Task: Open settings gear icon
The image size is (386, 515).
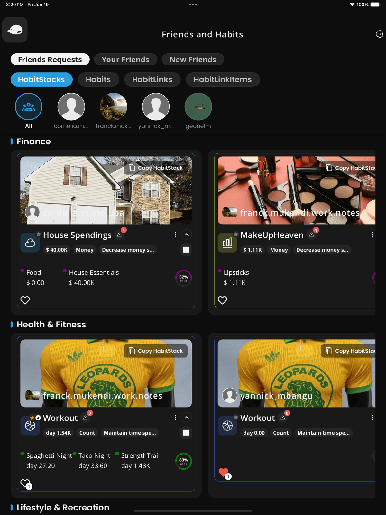Action: tap(380, 34)
